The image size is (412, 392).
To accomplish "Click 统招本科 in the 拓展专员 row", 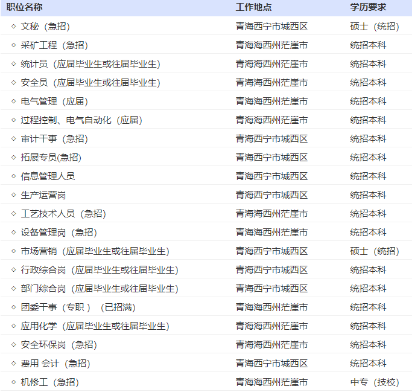I will click(x=368, y=158).
